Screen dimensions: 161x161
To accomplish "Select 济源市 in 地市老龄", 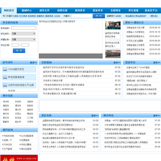I will tap(30, 122).
